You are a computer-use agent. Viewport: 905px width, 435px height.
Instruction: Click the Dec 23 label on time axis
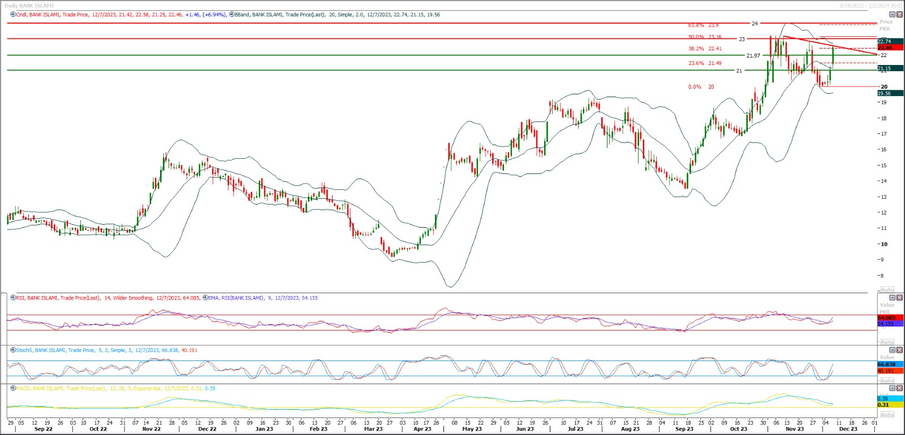click(848, 429)
